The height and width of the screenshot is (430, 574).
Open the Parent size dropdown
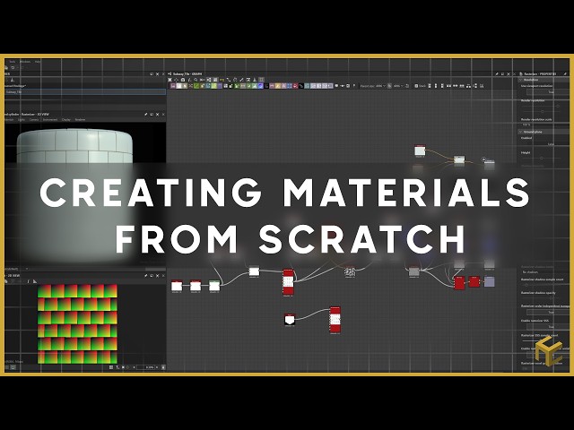tap(379, 86)
